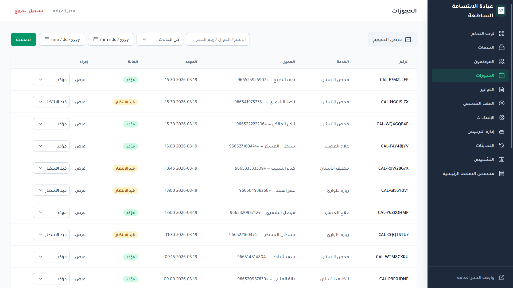Open status dropdown for booking CAL-E7MZLLFP
The width and height of the screenshot is (513, 288).
[x=51, y=80]
